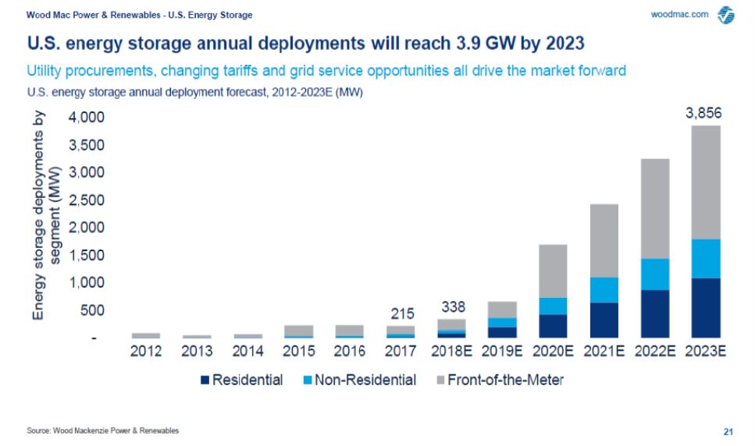Click the light blue Non-Residential legend swatch
The height and width of the screenshot is (446, 755).
pos(308,381)
